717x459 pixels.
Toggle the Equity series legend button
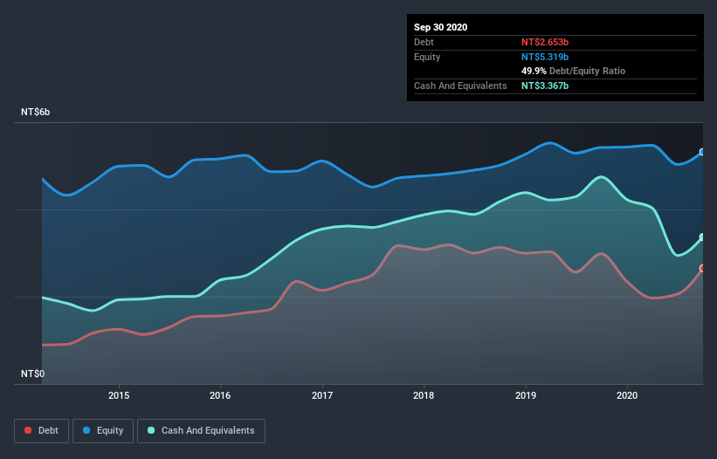tap(103, 431)
